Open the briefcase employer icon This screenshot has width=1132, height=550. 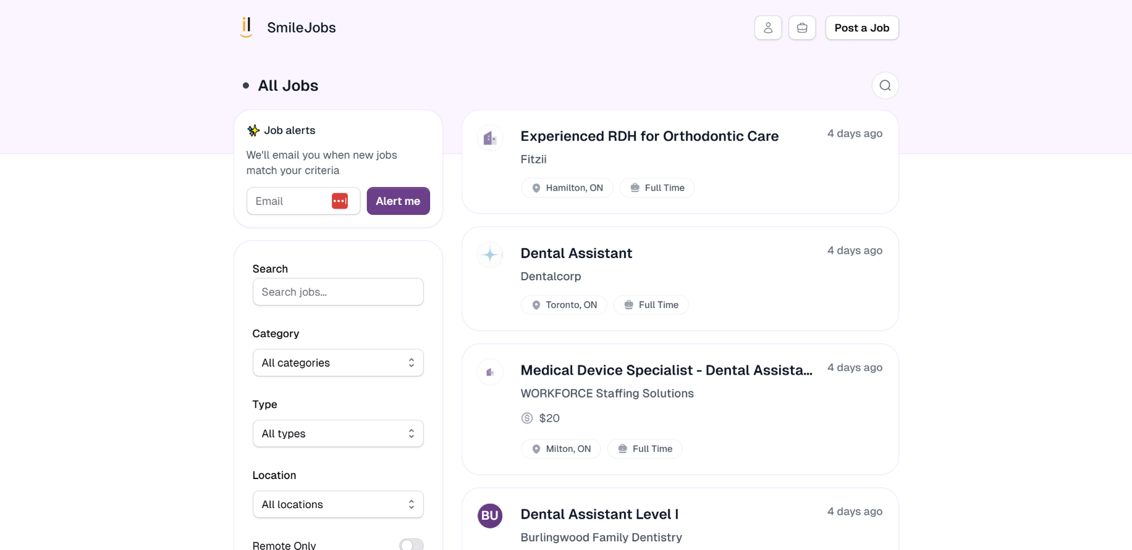(x=802, y=28)
